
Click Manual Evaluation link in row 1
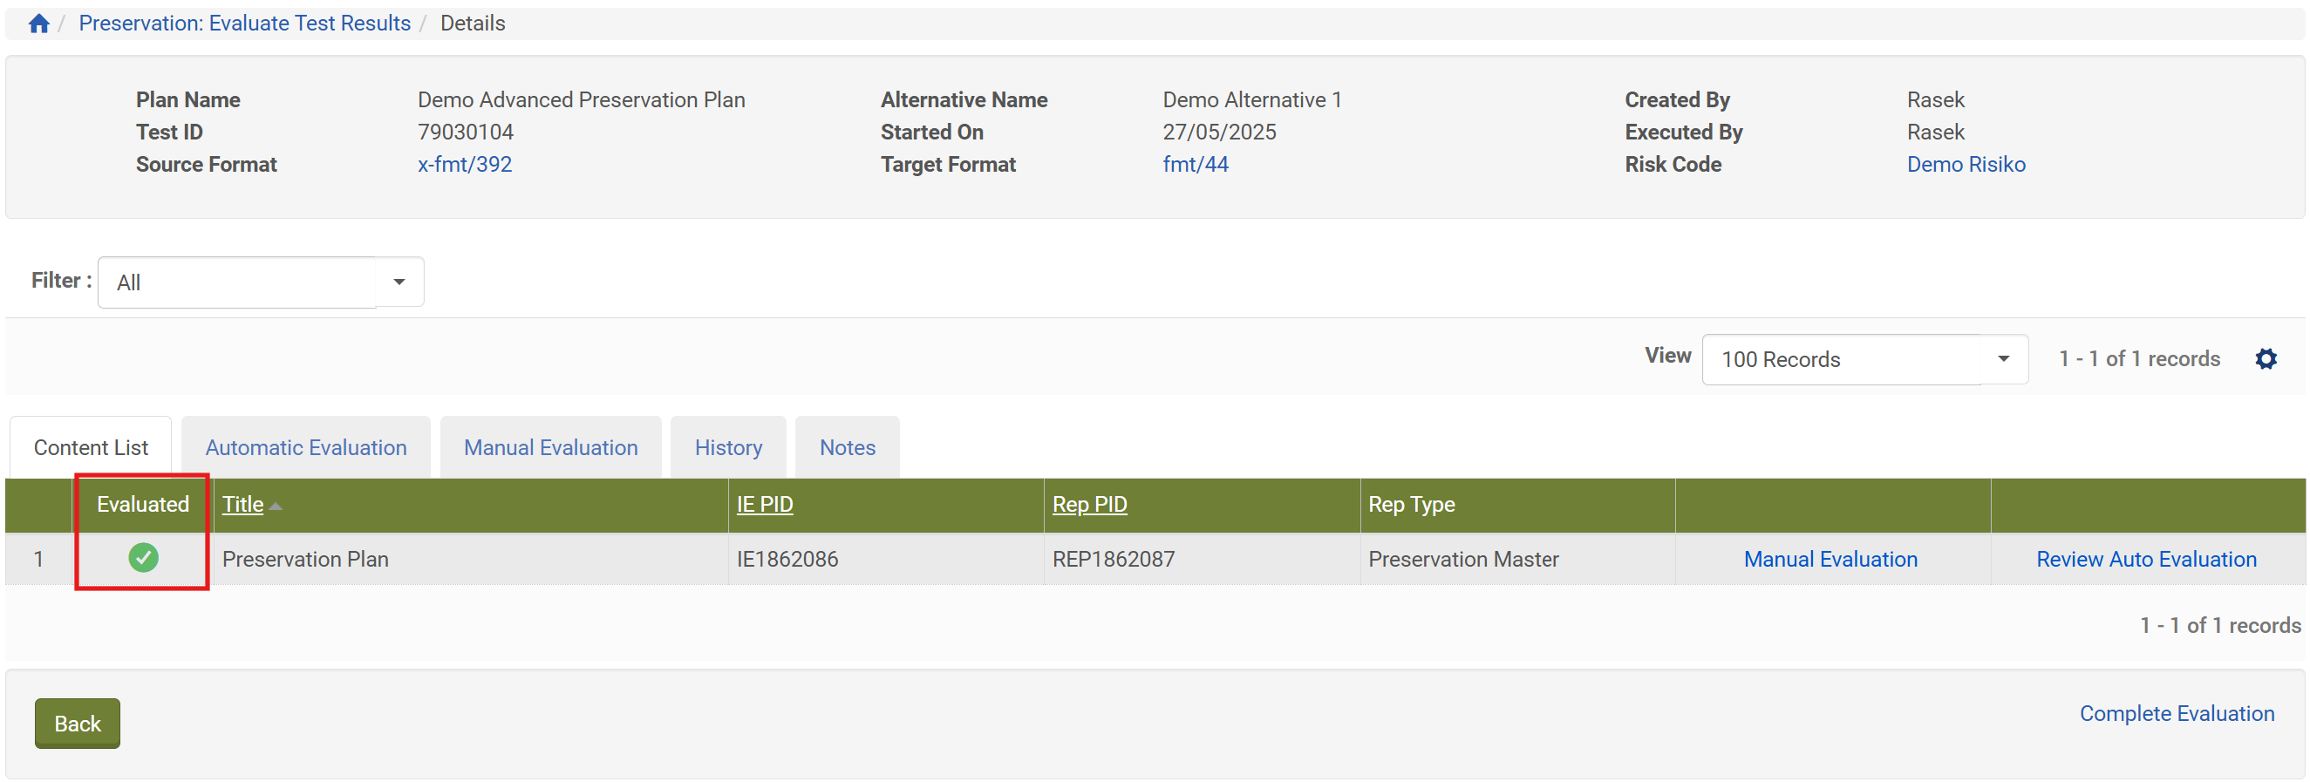[1830, 559]
